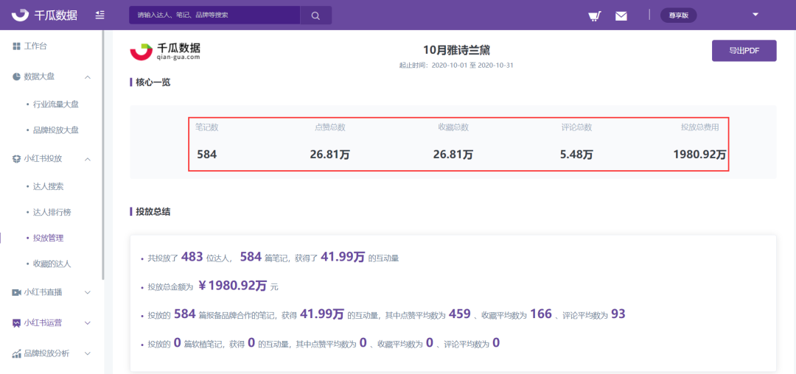Click the 点赞平均数 value 459
The image size is (796, 374).
(x=459, y=314)
